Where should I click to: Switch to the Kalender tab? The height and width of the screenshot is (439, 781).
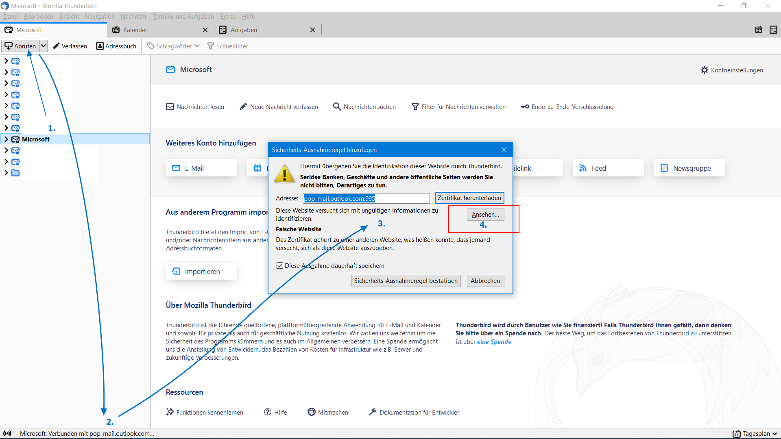135,30
